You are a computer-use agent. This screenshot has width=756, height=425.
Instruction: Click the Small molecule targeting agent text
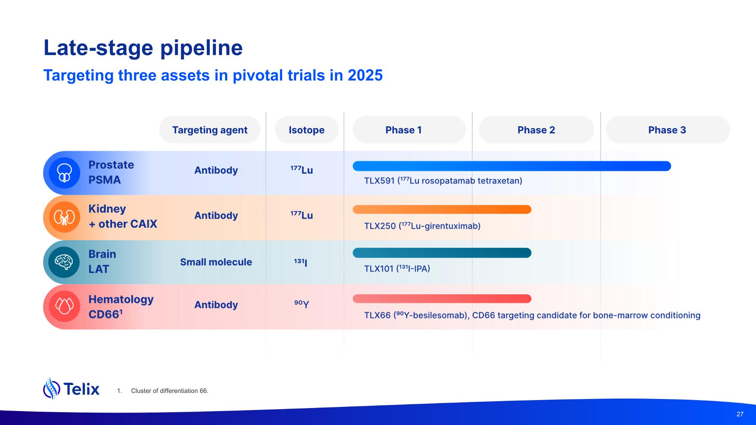[216, 262]
